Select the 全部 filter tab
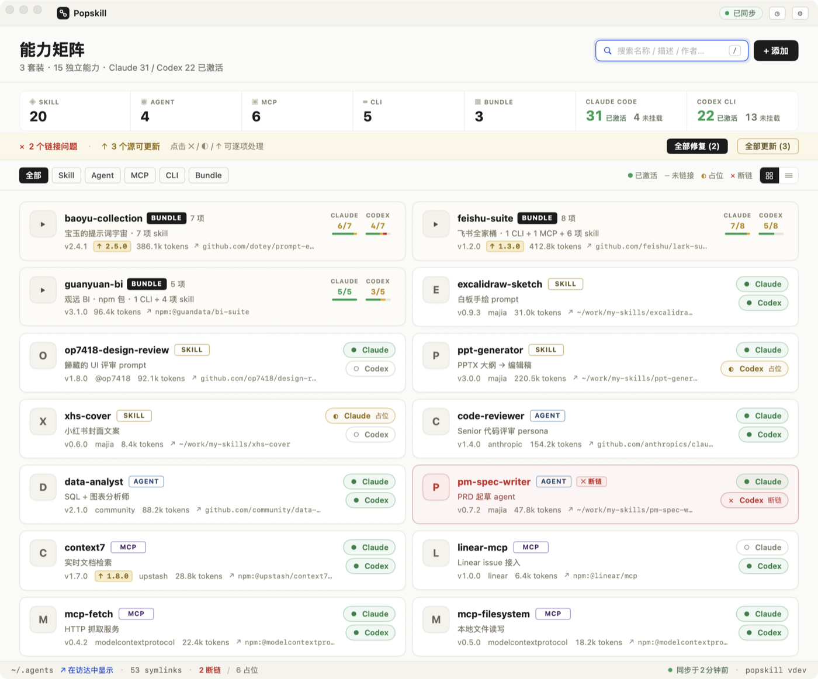 pyautogui.click(x=33, y=175)
